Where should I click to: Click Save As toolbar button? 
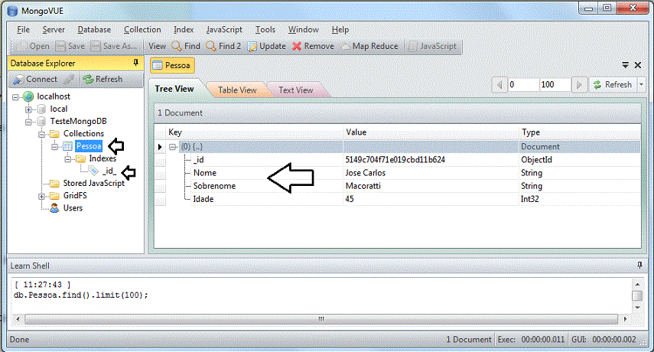(114, 46)
